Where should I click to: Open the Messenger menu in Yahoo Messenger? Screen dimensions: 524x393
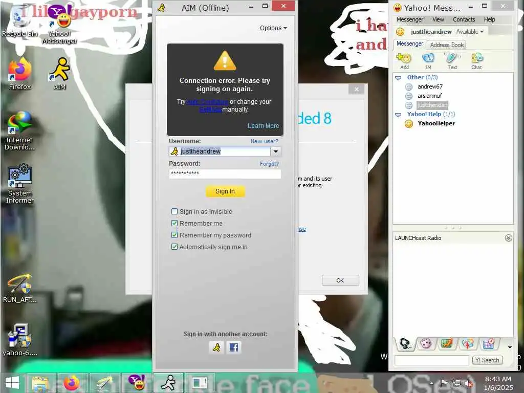410,20
